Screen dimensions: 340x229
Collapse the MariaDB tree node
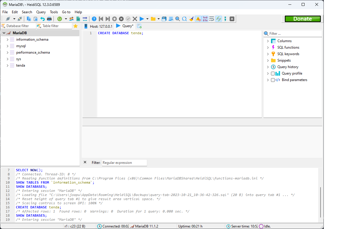click(x=4, y=33)
